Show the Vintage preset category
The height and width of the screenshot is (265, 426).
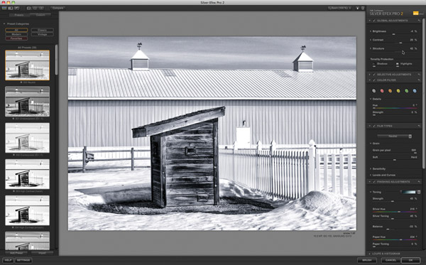tap(43, 35)
